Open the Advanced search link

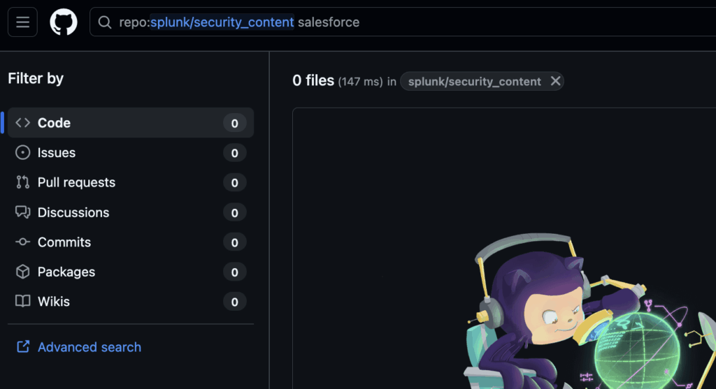pos(89,347)
